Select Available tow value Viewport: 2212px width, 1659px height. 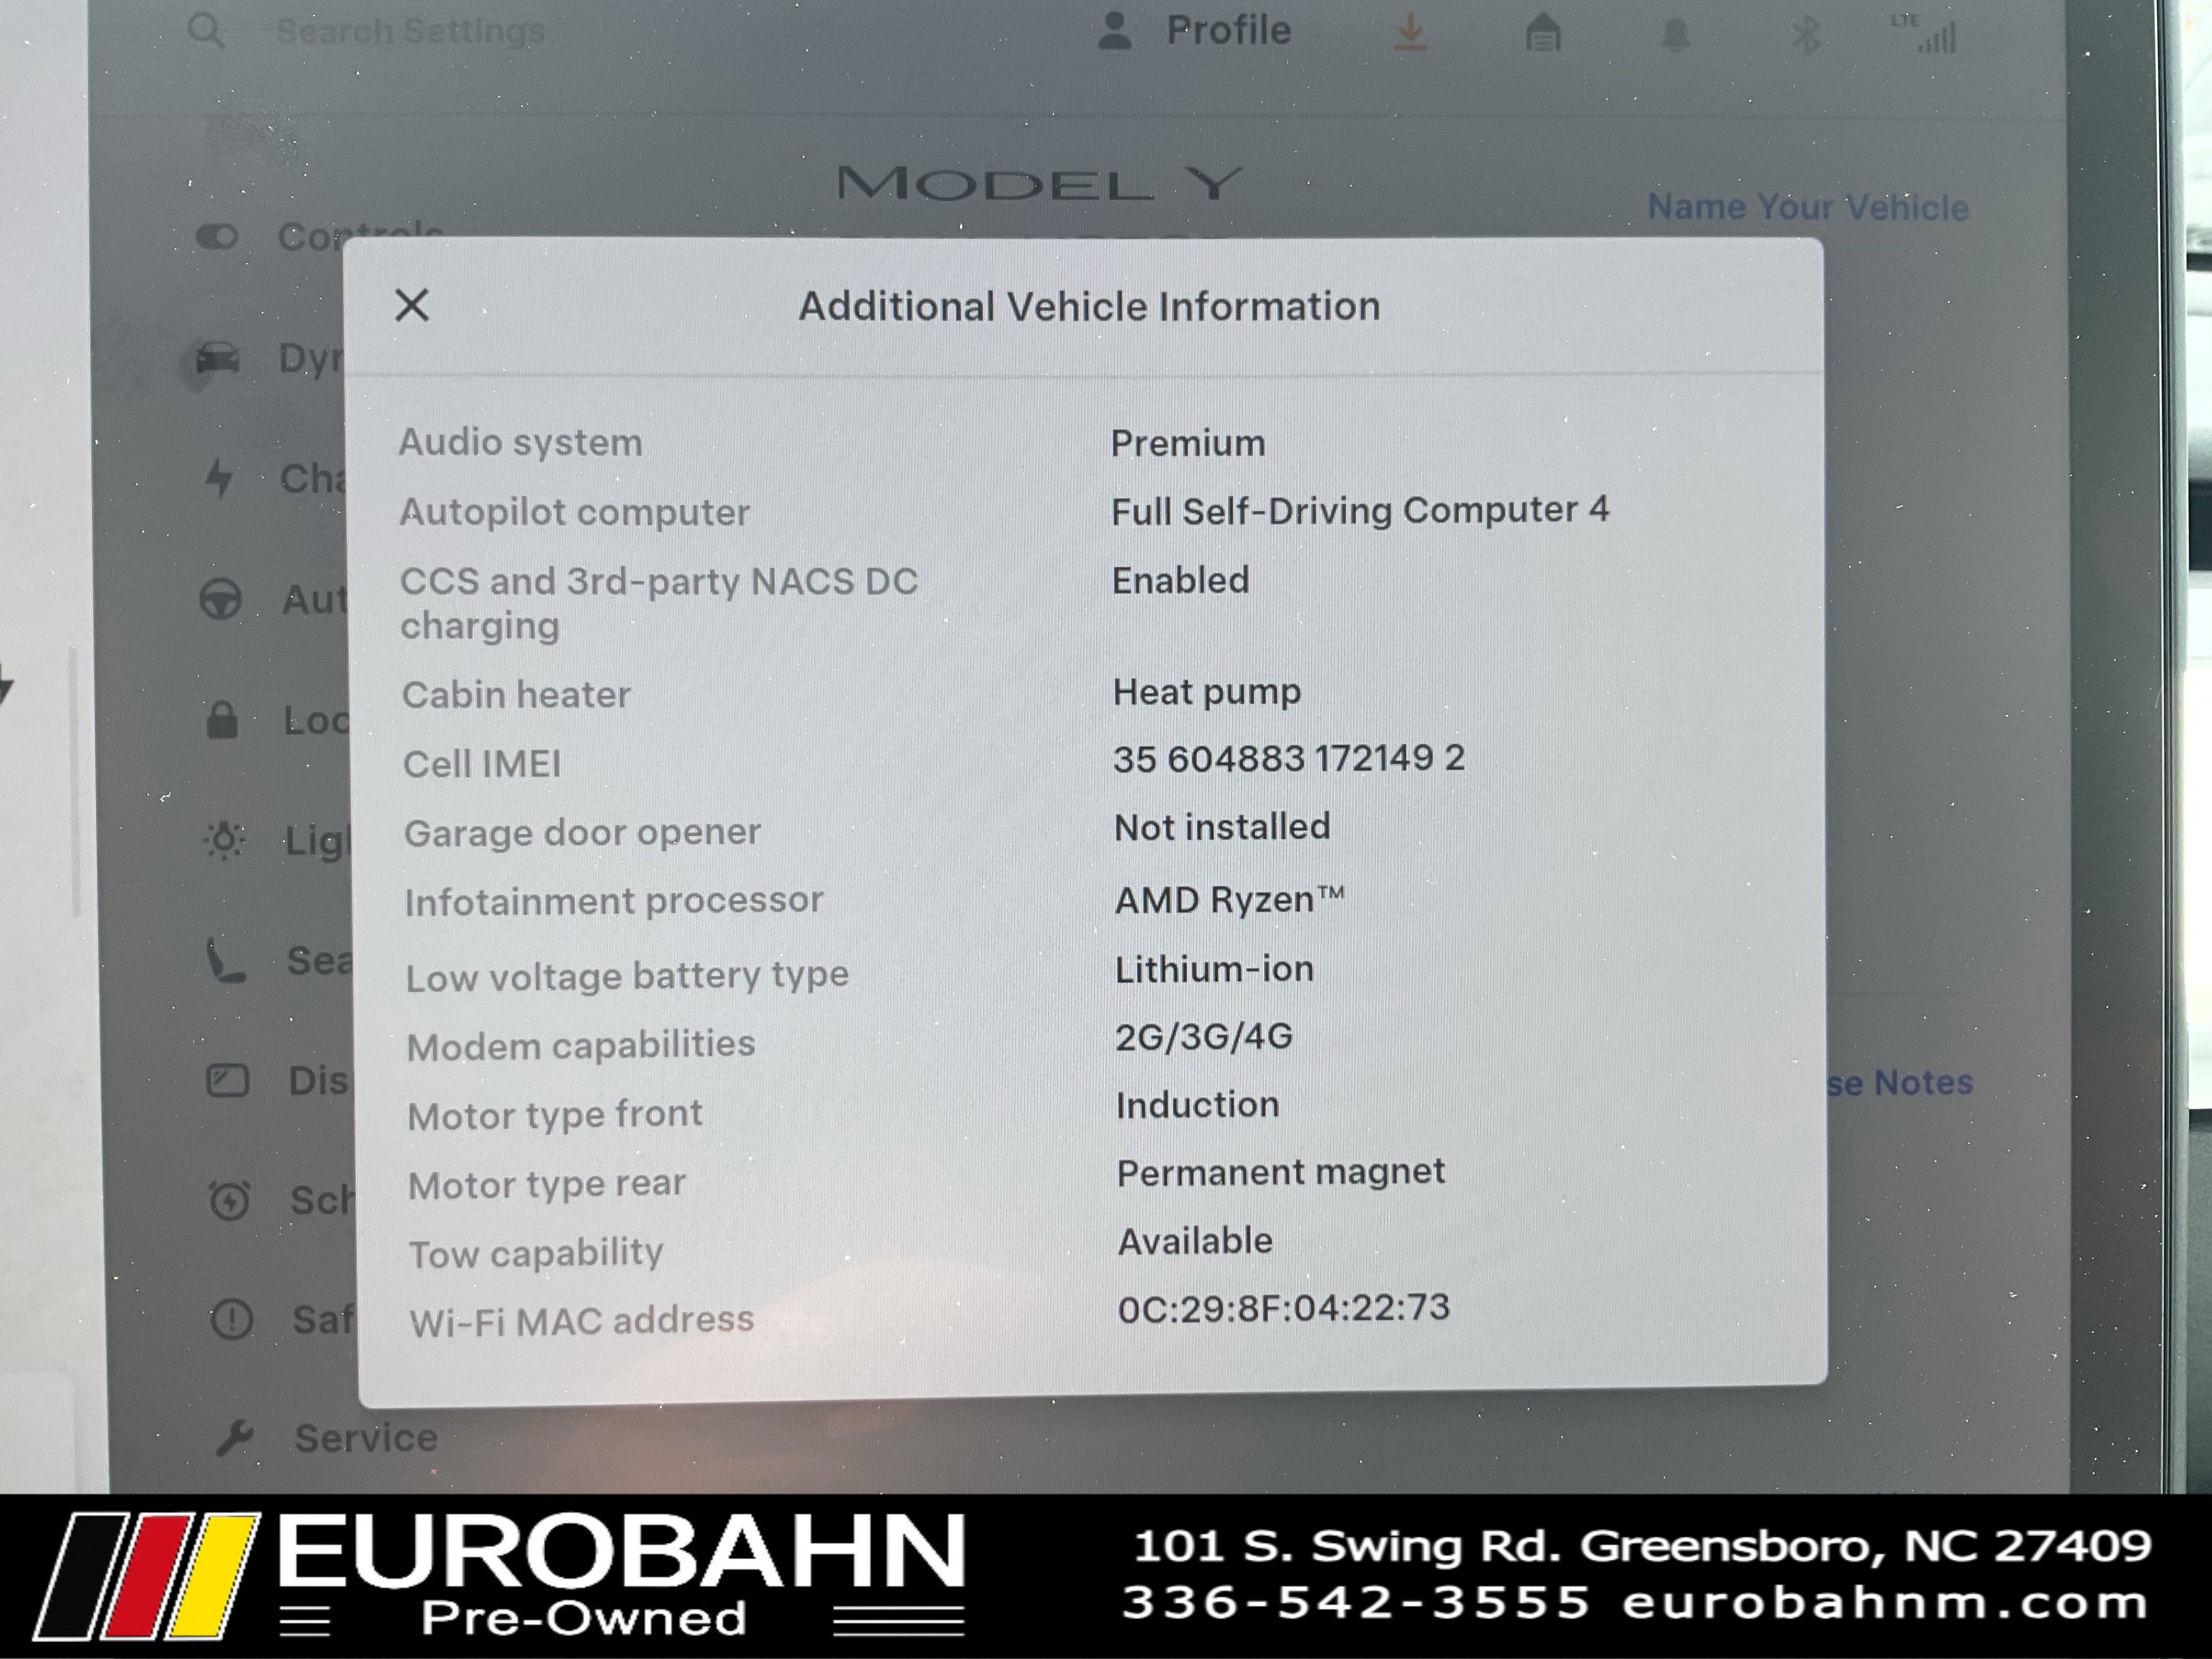(x=1195, y=1241)
